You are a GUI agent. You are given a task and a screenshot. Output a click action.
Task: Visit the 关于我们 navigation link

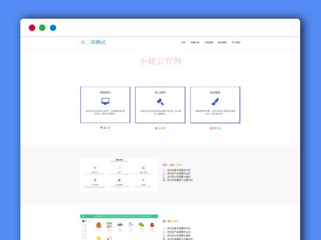point(236,42)
